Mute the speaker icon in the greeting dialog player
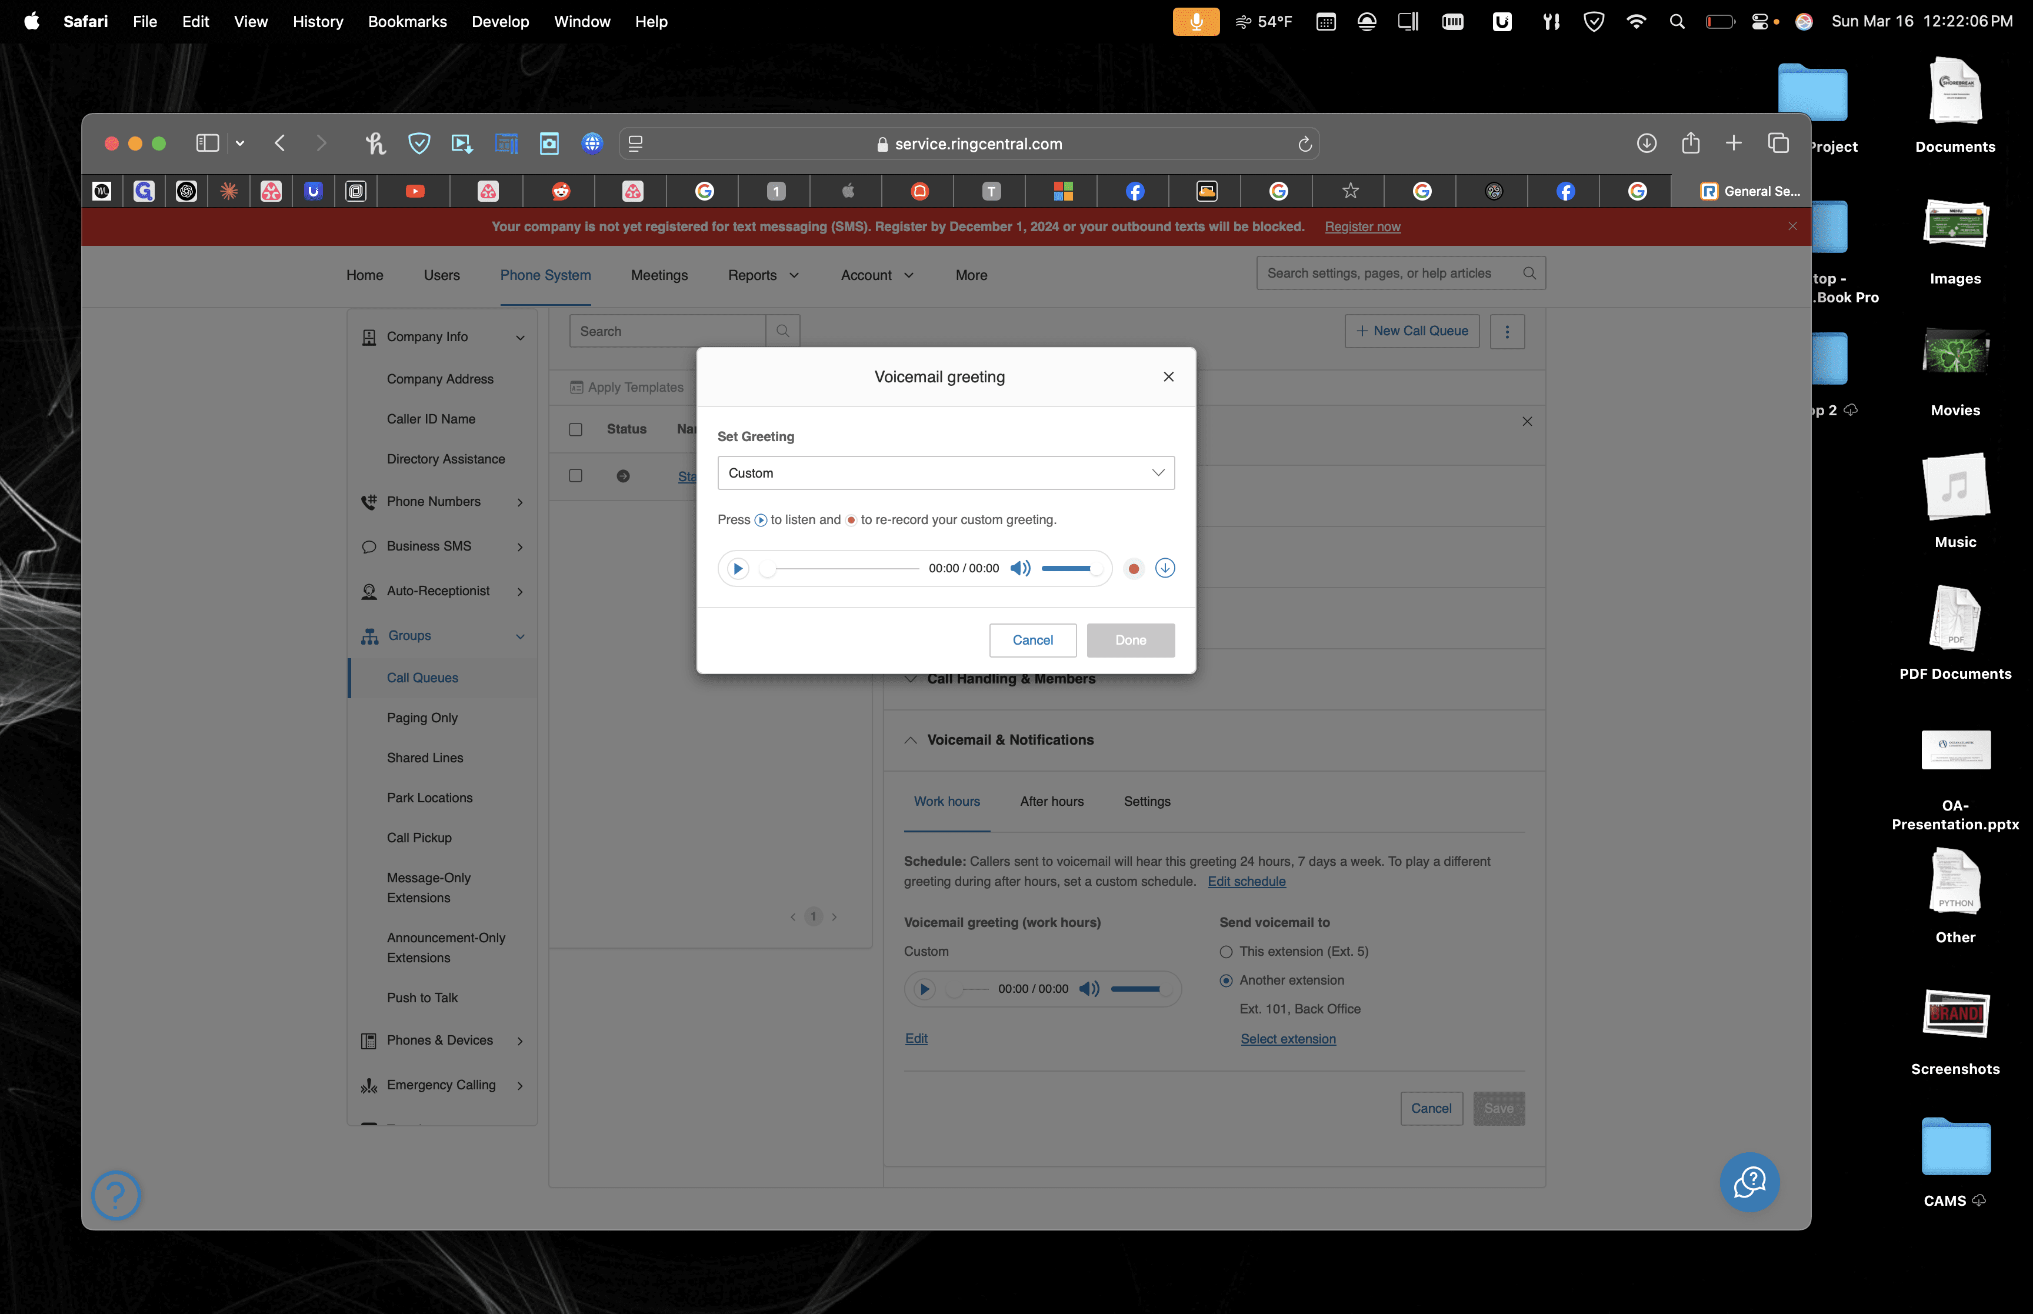This screenshot has height=1314, width=2033. [x=1021, y=568]
